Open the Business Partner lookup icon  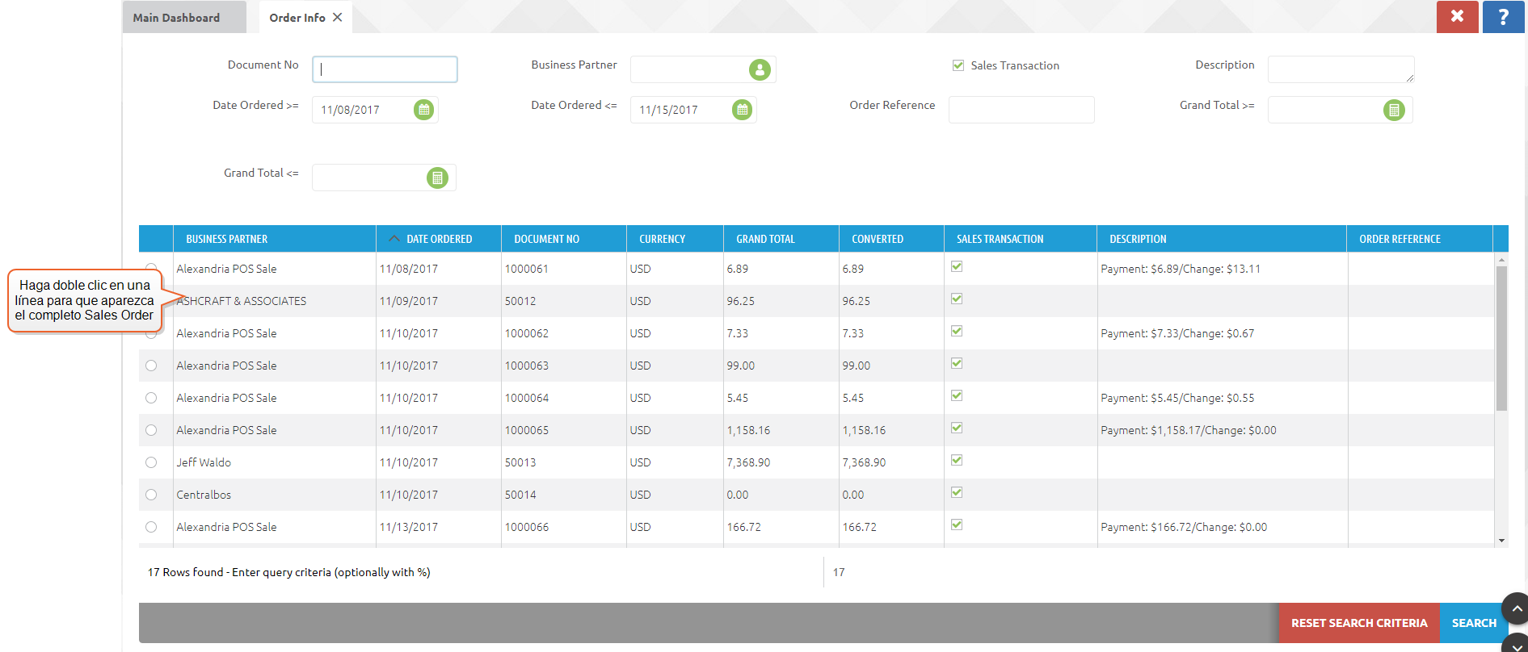pyautogui.click(x=760, y=70)
